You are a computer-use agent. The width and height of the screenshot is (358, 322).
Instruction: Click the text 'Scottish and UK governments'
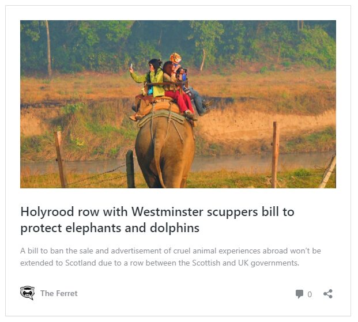pos(246,263)
